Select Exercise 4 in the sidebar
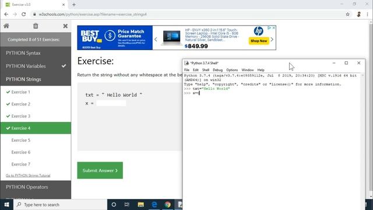373x210 pixels. 36,128
